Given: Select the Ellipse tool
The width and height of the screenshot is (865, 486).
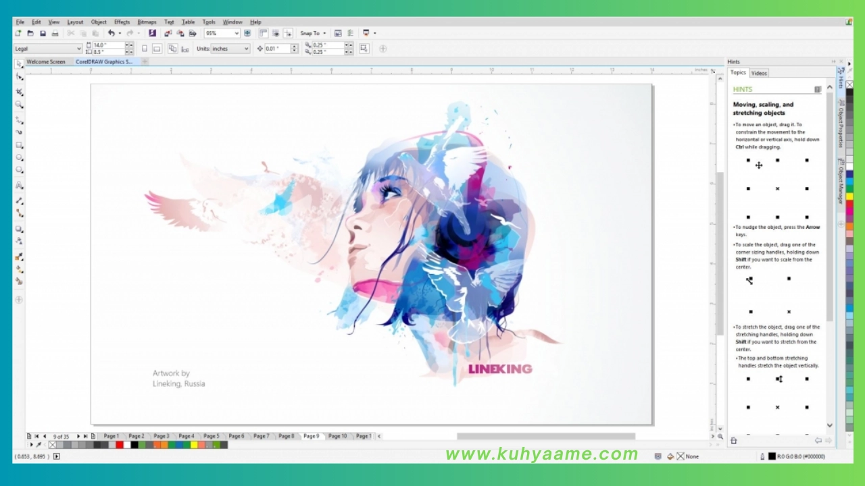Looking at the screenshot, I should tap(19, 157).
